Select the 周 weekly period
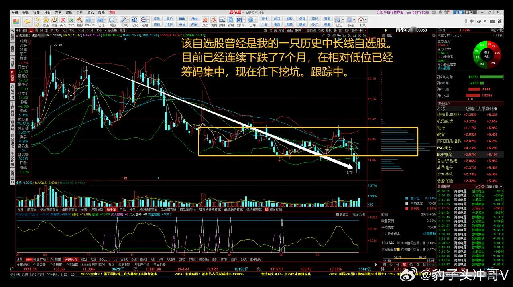This screenshot has height=287, width=513. coord(36,30)
